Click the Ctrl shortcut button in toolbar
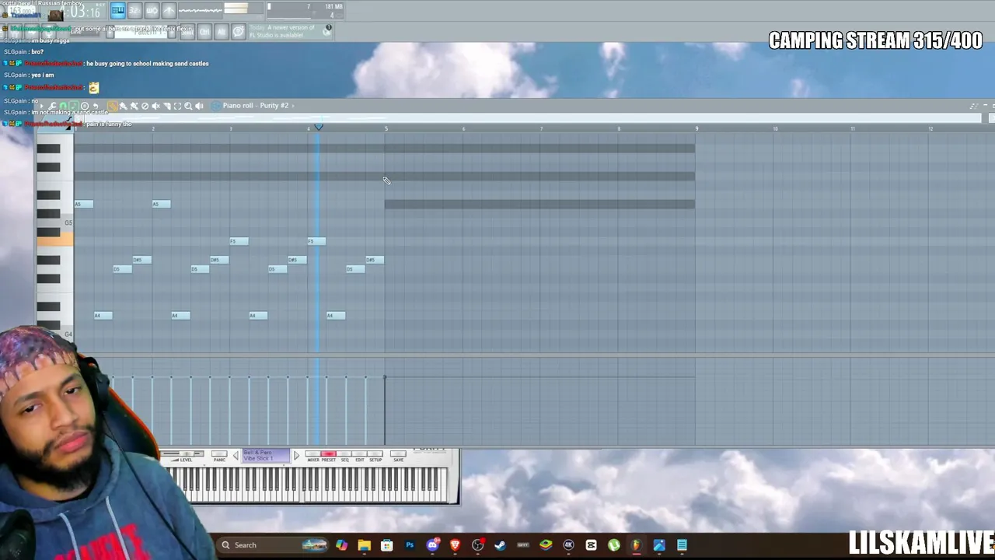Viewport: 995px width, 560px height. (x=204, y=31)
